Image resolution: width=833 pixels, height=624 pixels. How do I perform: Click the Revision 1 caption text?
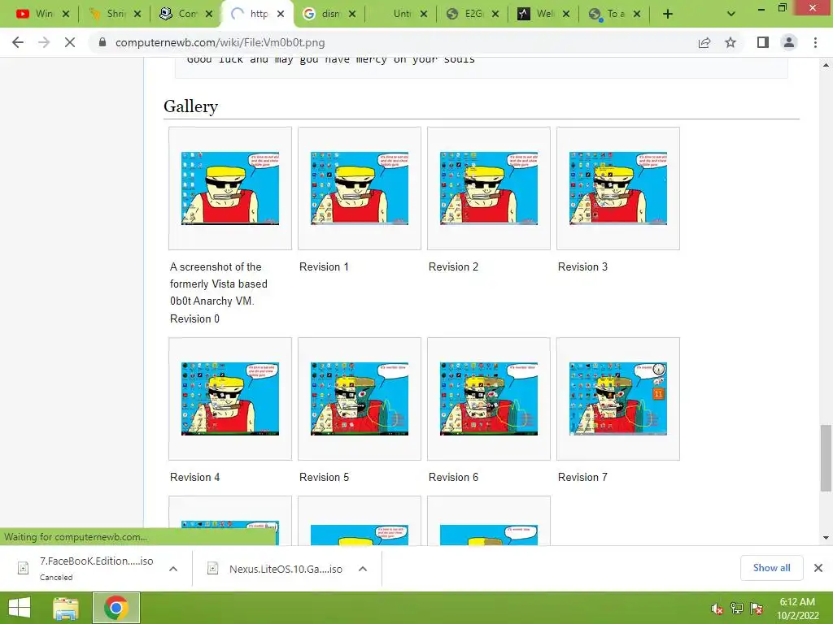coord(324,266)
